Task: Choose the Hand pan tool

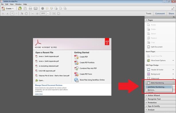Action: click(26, 13)
